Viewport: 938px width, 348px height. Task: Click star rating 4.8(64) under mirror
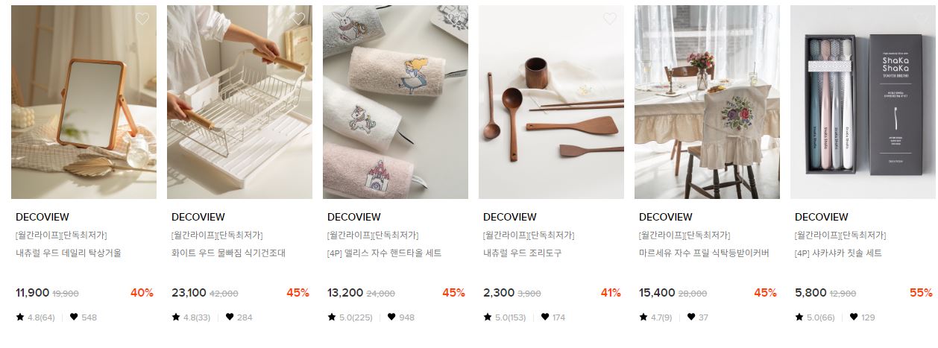coord(35,317)
